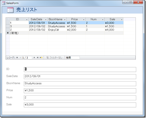Image resolution: width=146 pixels, height=118 pixels.
Task: Open SaleDate column dropdown arrow
Action: 46,20
